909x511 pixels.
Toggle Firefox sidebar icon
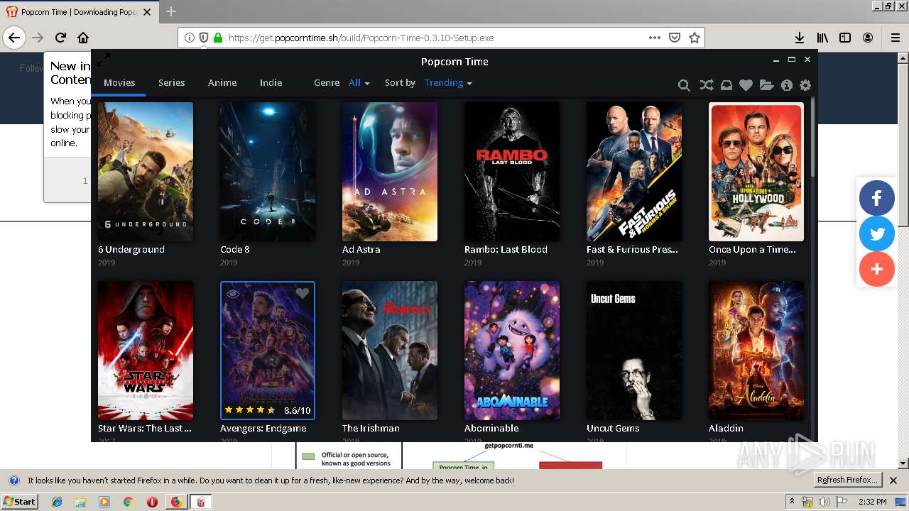click(845, 38)
